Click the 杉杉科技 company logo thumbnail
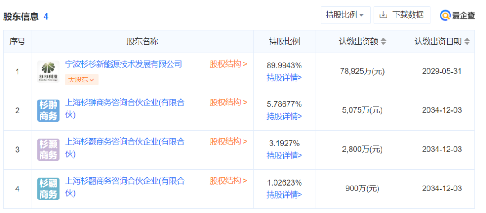Viewport: 486px width, 213px height. tap(48, 72)
